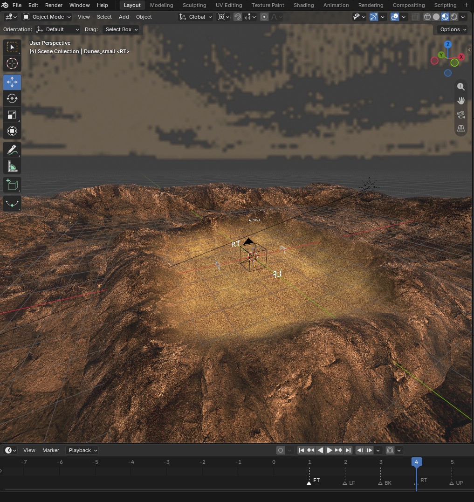Switch to Material Preview shading
This screenshot has height=502, width=474.
click(x=445, y=17)
